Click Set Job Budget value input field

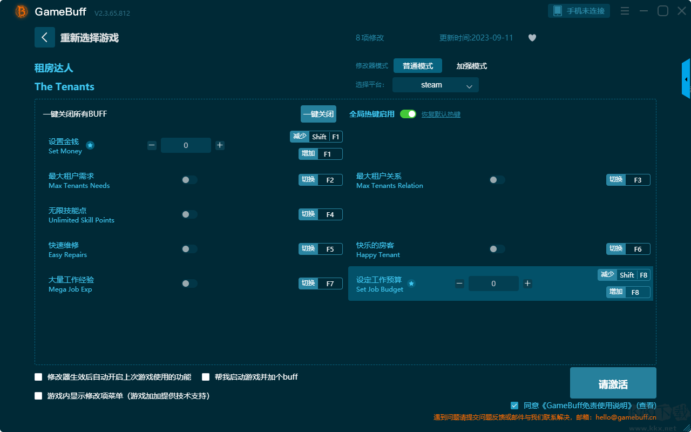[x=493, y=283]
